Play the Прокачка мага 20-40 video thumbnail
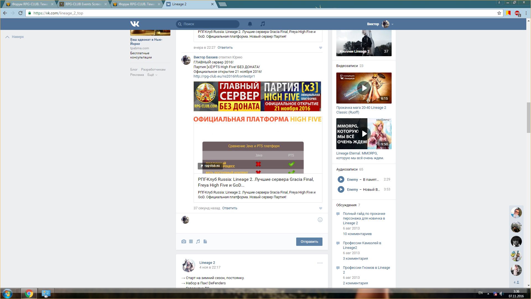The height and width of the screenshot is (299, 531). tap(364, 88)
